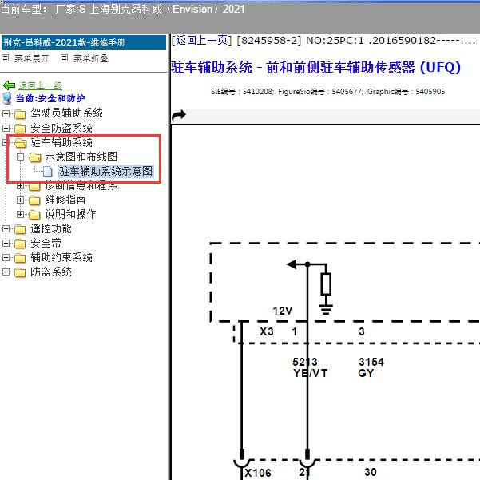
Task: Click the 当前:安全和防护 computer icon
Action: 6,98
